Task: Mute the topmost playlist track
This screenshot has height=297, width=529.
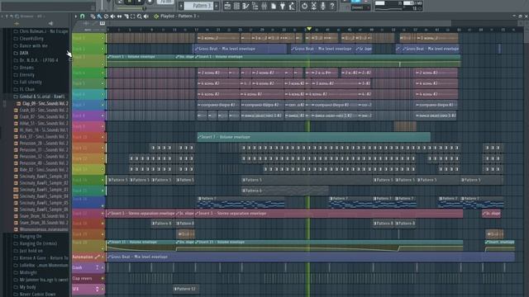Action: 102,38
